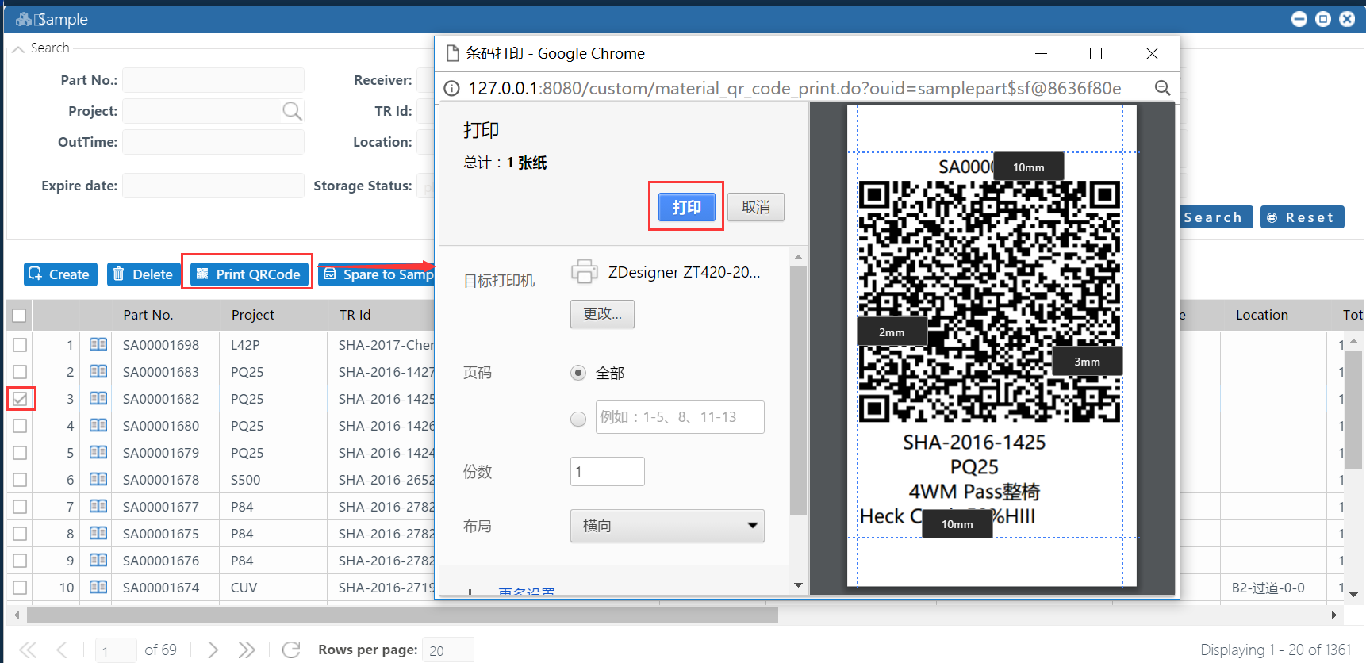The height and width of the screenshot is (663, 1366).
Task: Click the Print QRCode button
Action: pos(248,274)
